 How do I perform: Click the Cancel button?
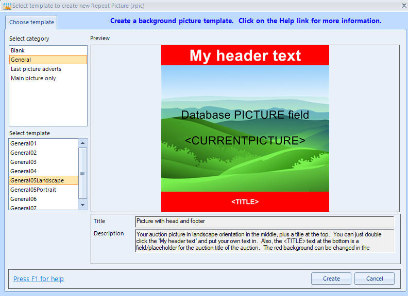pyautogui.click(x=375, y=279)
